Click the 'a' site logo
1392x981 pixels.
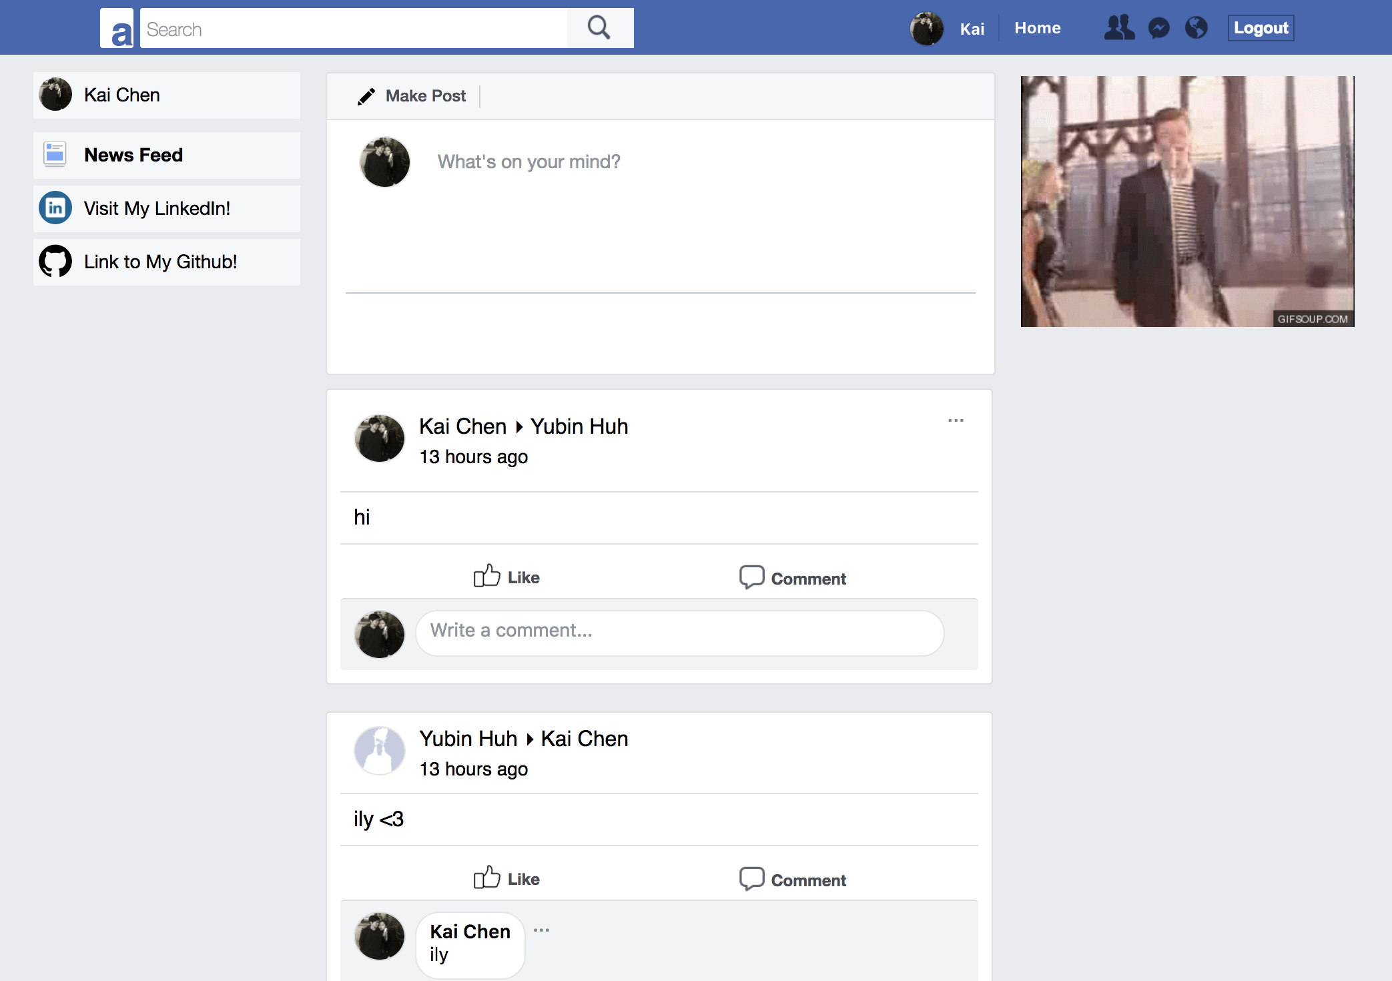pyautogui.click(x=117, y=29)
